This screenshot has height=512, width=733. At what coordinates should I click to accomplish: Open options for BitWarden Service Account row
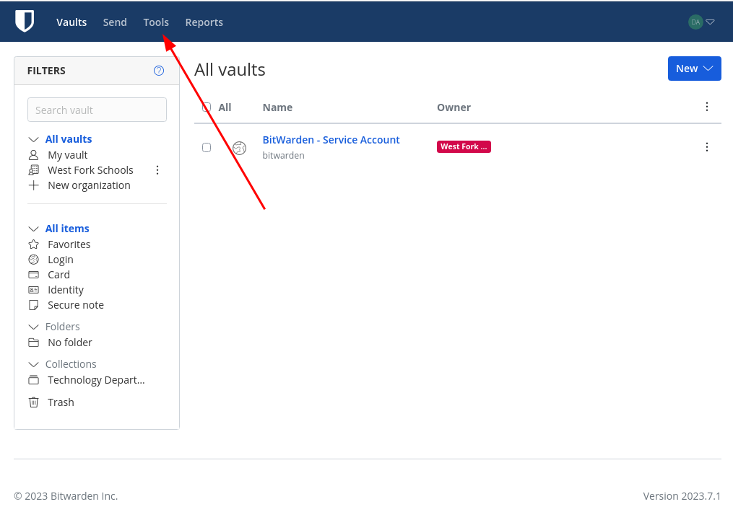[x=707, y=148]
